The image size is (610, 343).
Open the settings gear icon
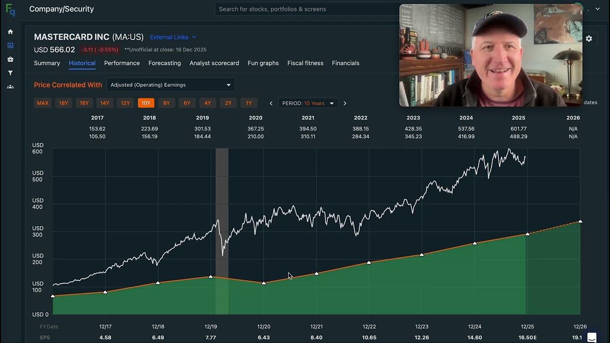pos(589,39)
